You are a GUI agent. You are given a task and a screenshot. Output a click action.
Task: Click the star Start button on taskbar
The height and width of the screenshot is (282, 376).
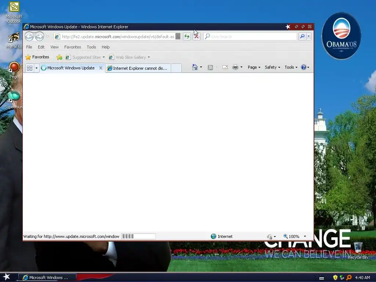pyautogui.click(x=7, y=277)
